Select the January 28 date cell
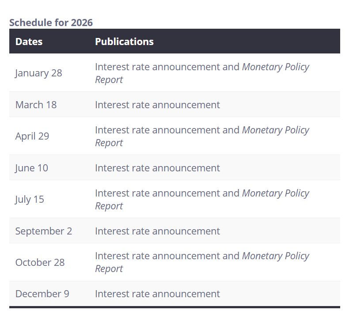This screenshot has height=314, width=349. tap(39, 73)
